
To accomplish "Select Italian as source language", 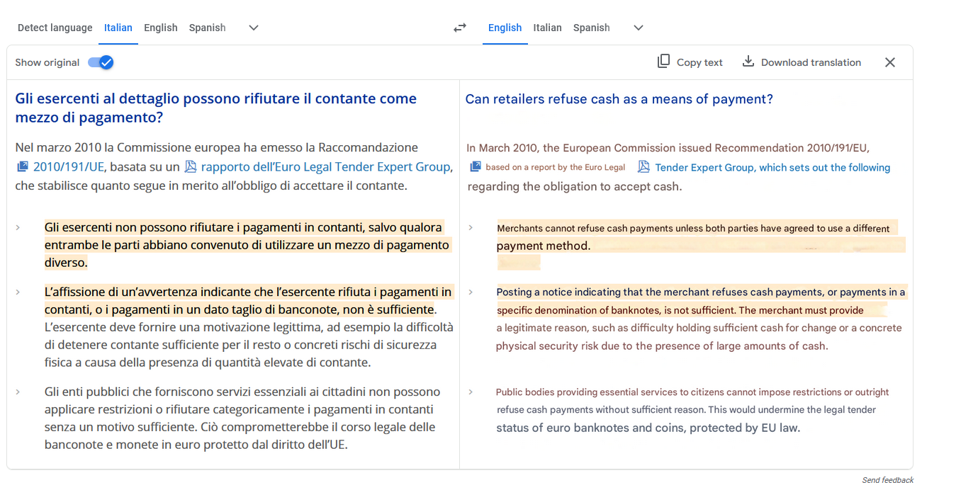I will point(118,28).
